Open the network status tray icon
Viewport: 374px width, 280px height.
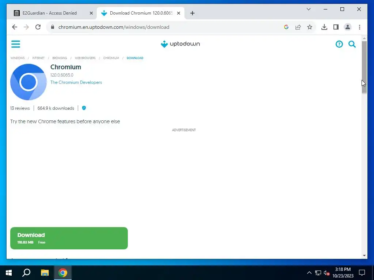tap(318, 273)
